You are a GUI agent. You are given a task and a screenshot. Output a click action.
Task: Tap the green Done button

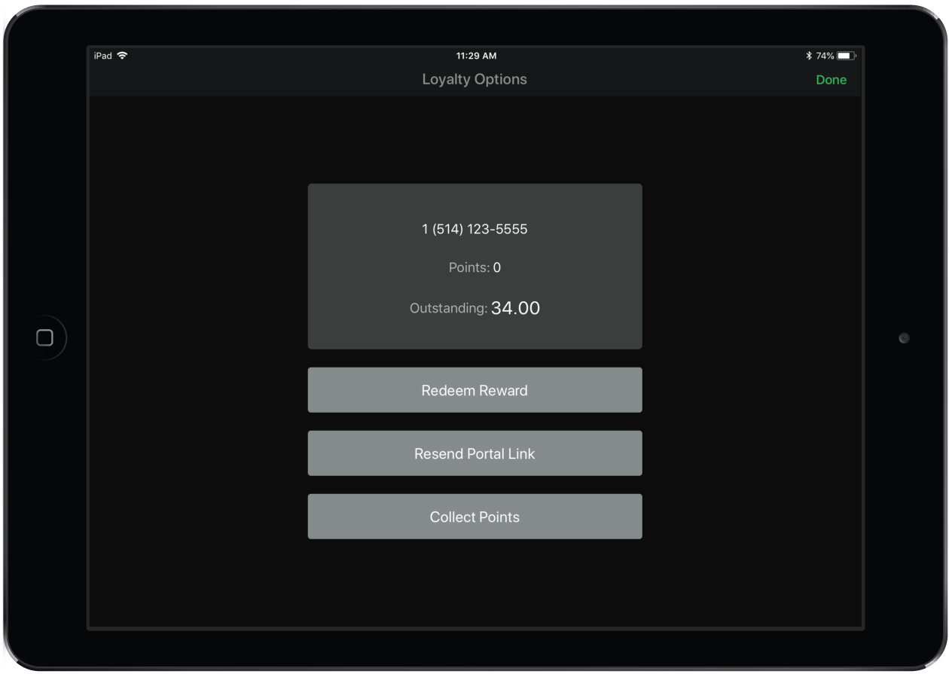(x=831, y=80)
